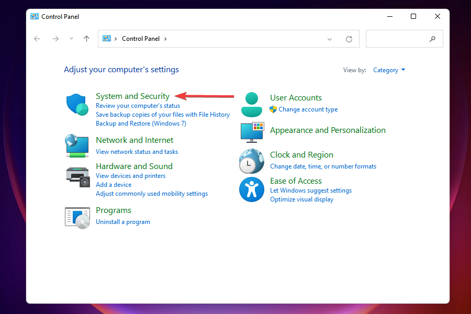The image size is (471, 314).
Task: Open Hardware and Sound category
Action: tap(134, 166)
